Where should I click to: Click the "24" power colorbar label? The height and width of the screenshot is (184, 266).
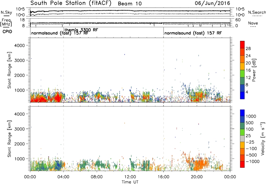click(248, 56)
